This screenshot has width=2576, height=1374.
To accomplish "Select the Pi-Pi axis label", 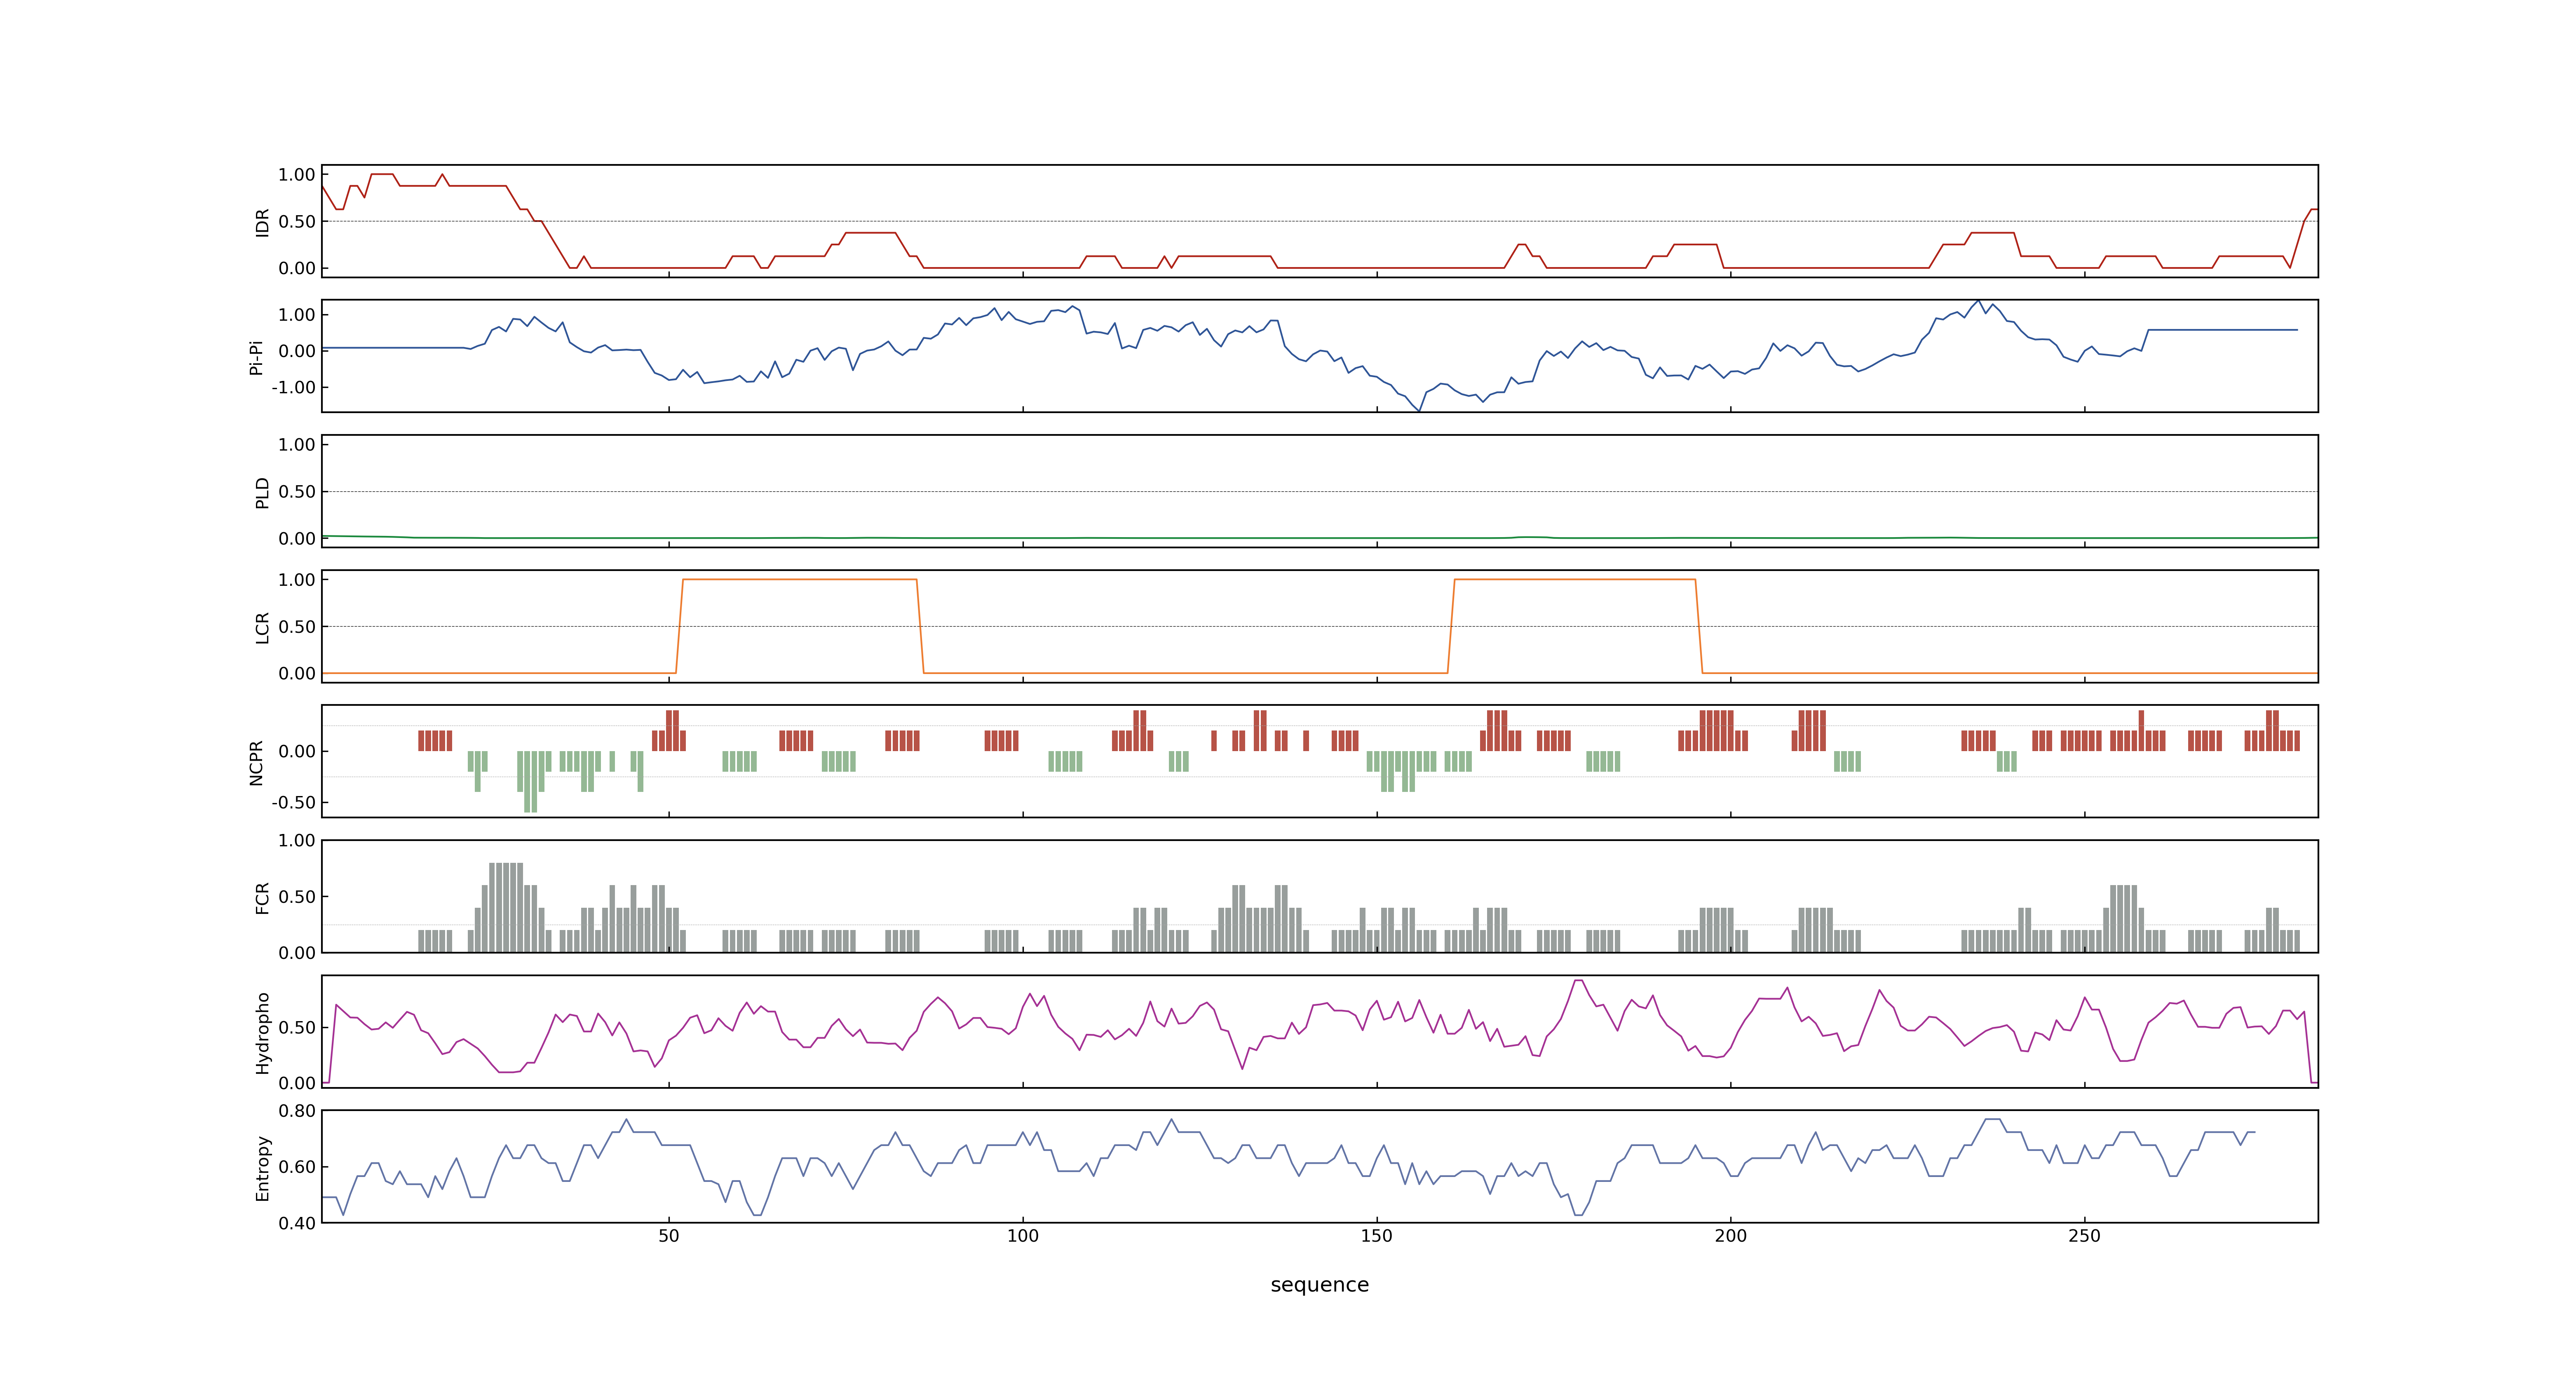I will tap(256, 357).
